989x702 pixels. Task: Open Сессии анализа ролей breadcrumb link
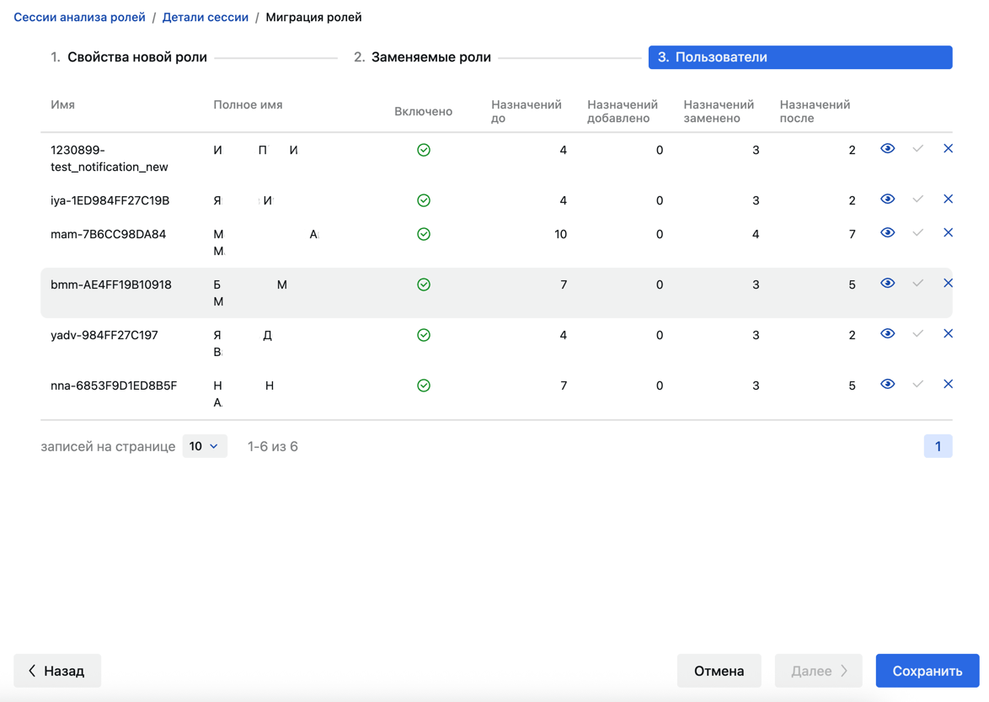tap(79, 17)
